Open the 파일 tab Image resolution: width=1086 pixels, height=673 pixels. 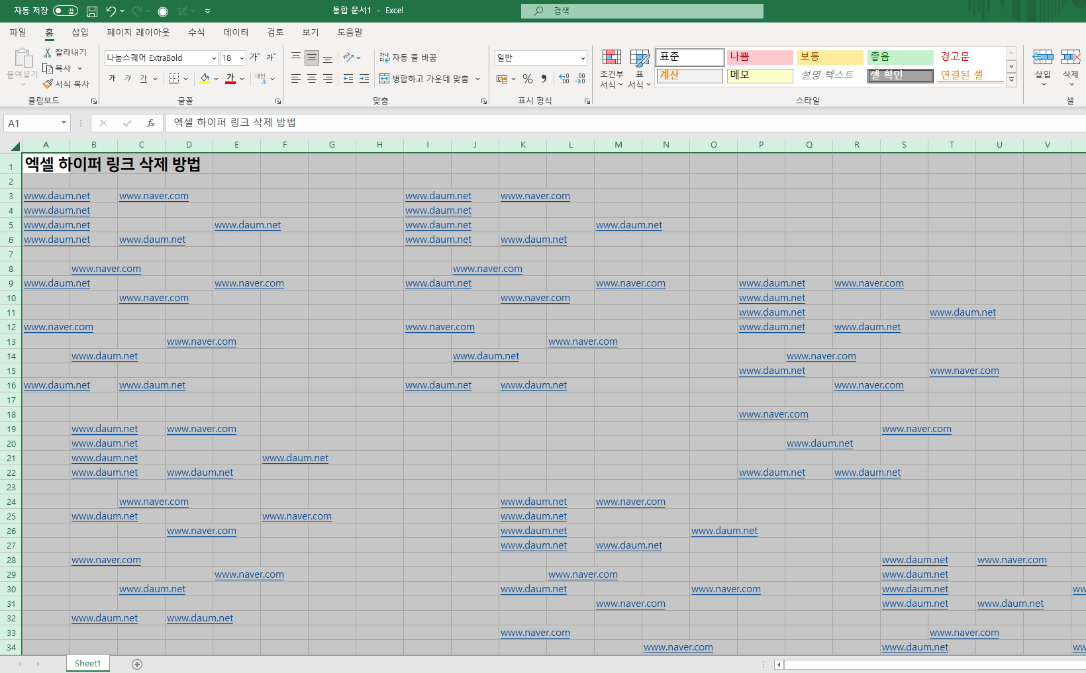click(18, 32)
